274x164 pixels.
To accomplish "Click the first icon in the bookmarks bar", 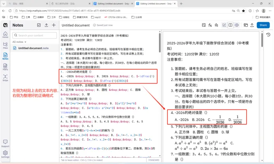I will pyautogui.click(x=4, y=17).
